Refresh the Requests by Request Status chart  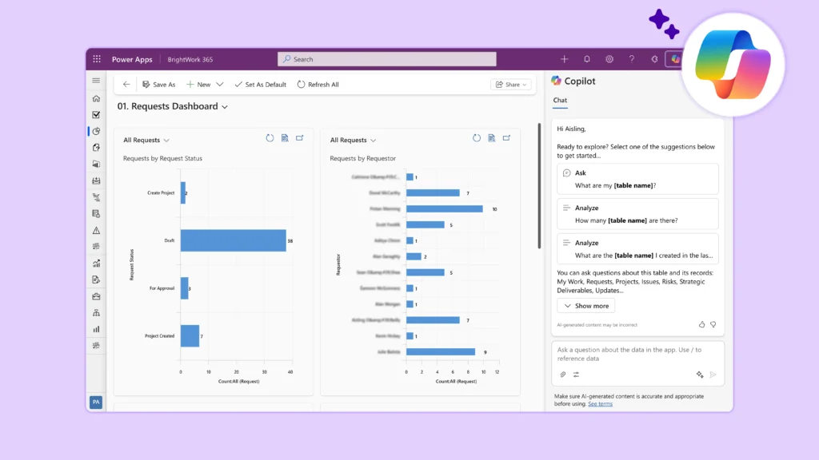pos(270,138)
